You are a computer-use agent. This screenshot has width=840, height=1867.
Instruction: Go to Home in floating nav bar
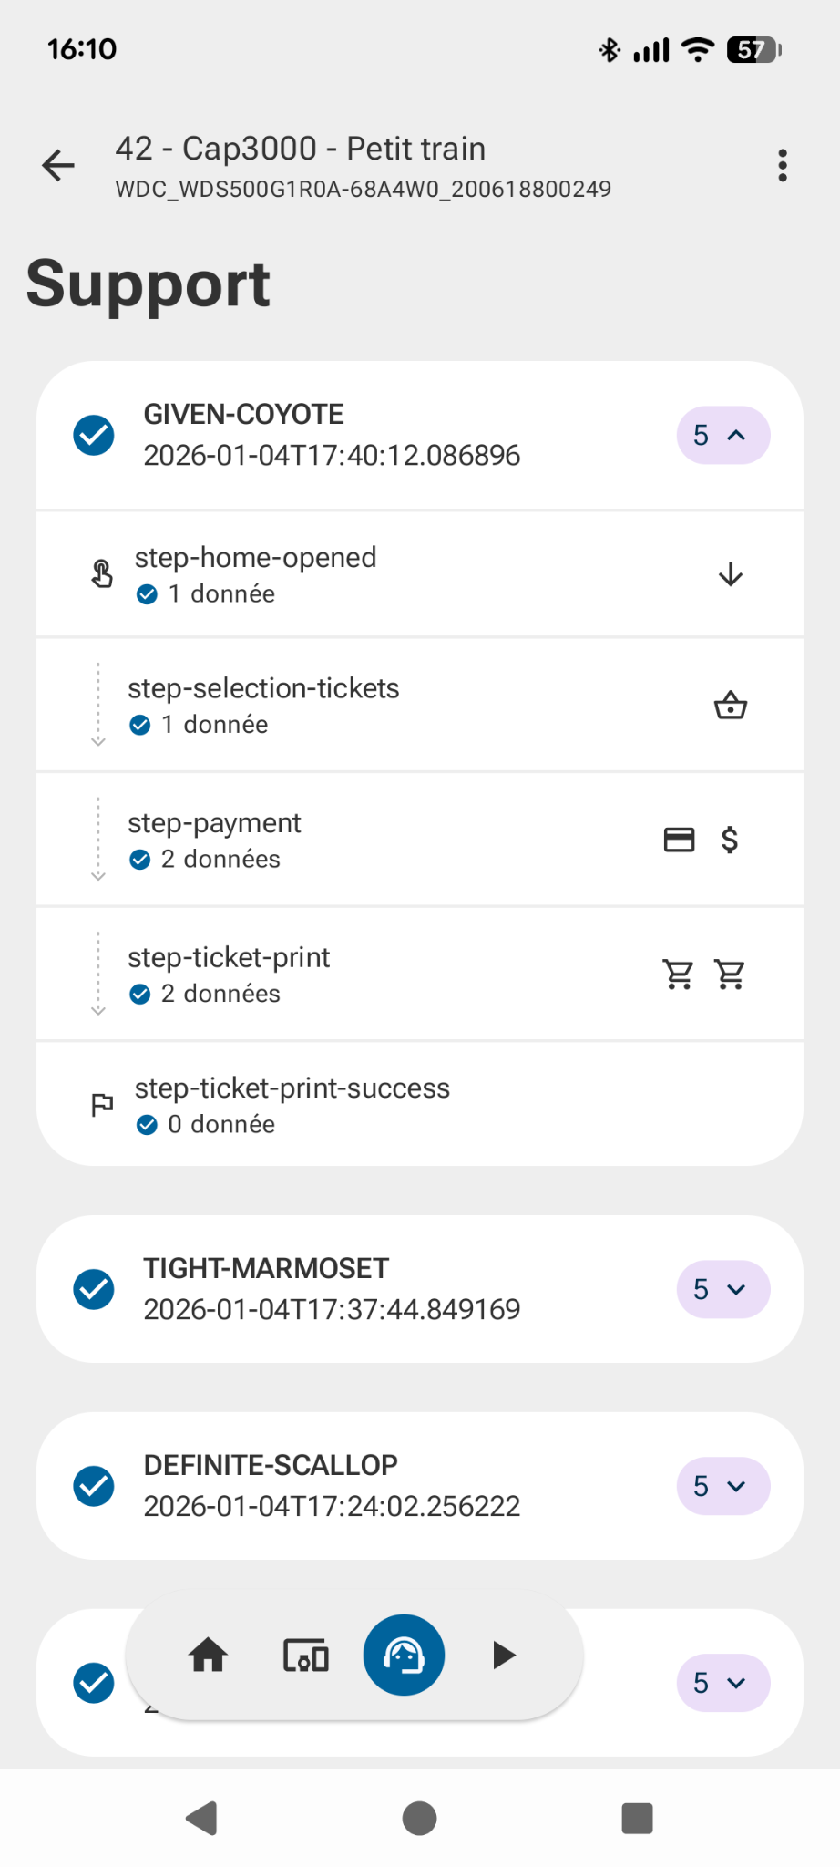point(208,1655)
